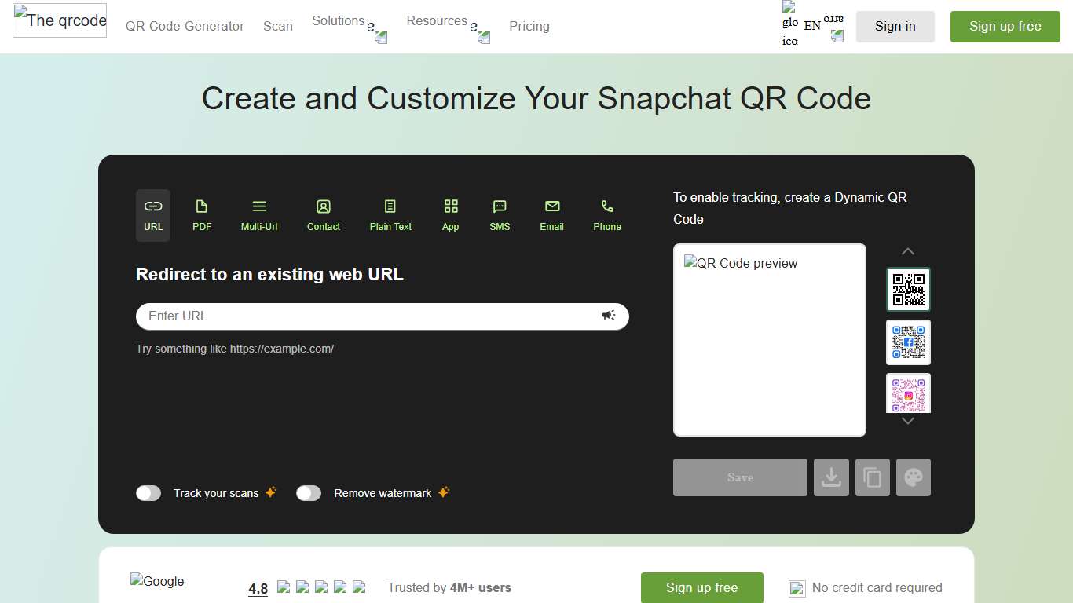Select the PDF QR code type
The width and height of the screenshot is (1073, 603).
point(201,214)
